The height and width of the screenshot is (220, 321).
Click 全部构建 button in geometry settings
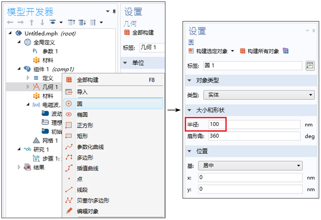point(139,32)
